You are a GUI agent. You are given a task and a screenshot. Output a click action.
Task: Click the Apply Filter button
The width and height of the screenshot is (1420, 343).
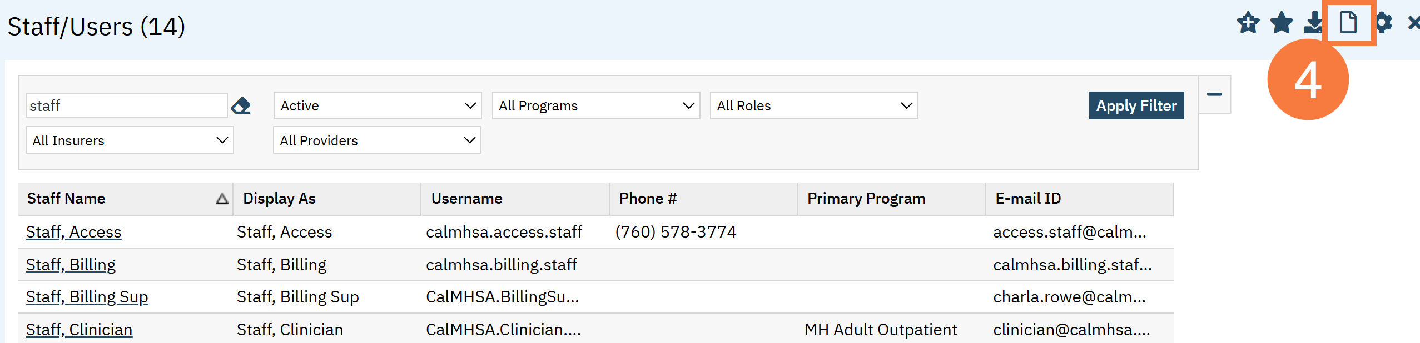[x=1136, y=105]
